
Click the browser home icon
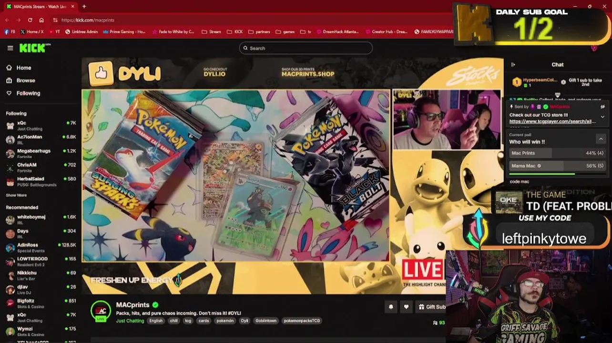pos(41,20)
